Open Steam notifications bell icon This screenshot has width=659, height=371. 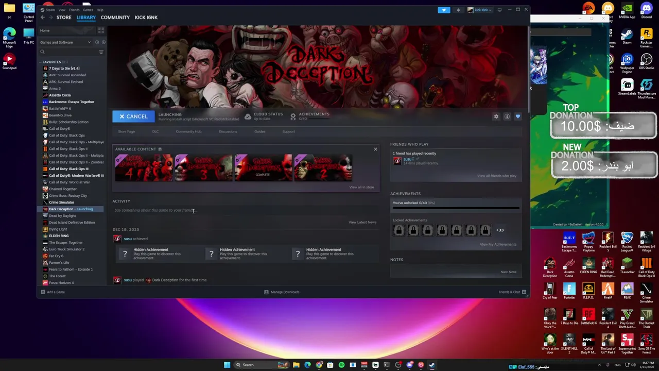point(458,10)
